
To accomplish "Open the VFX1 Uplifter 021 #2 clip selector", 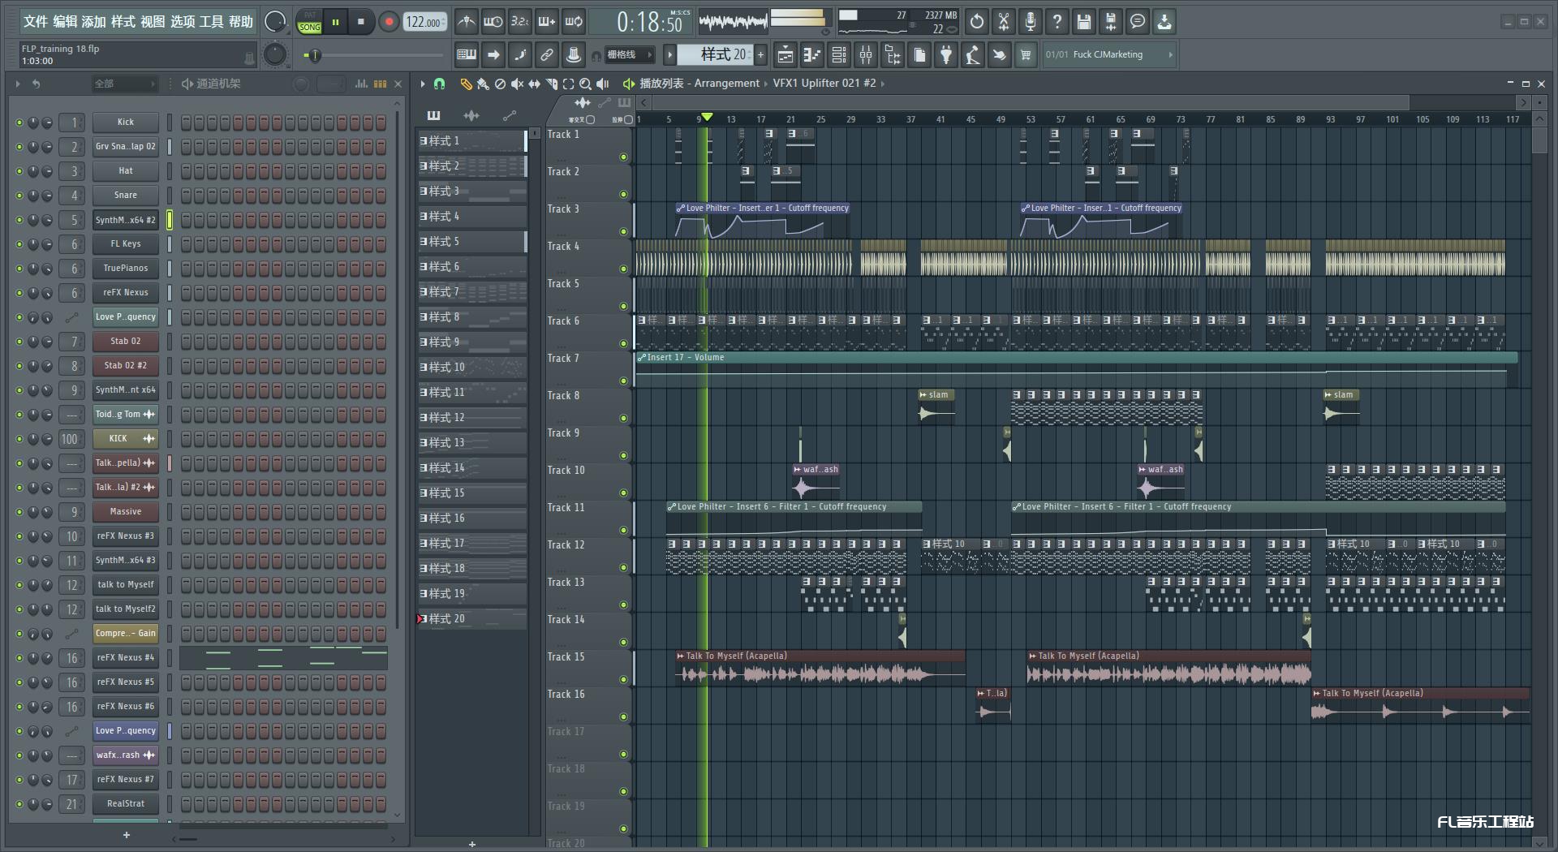I will [x=828, y=84].
